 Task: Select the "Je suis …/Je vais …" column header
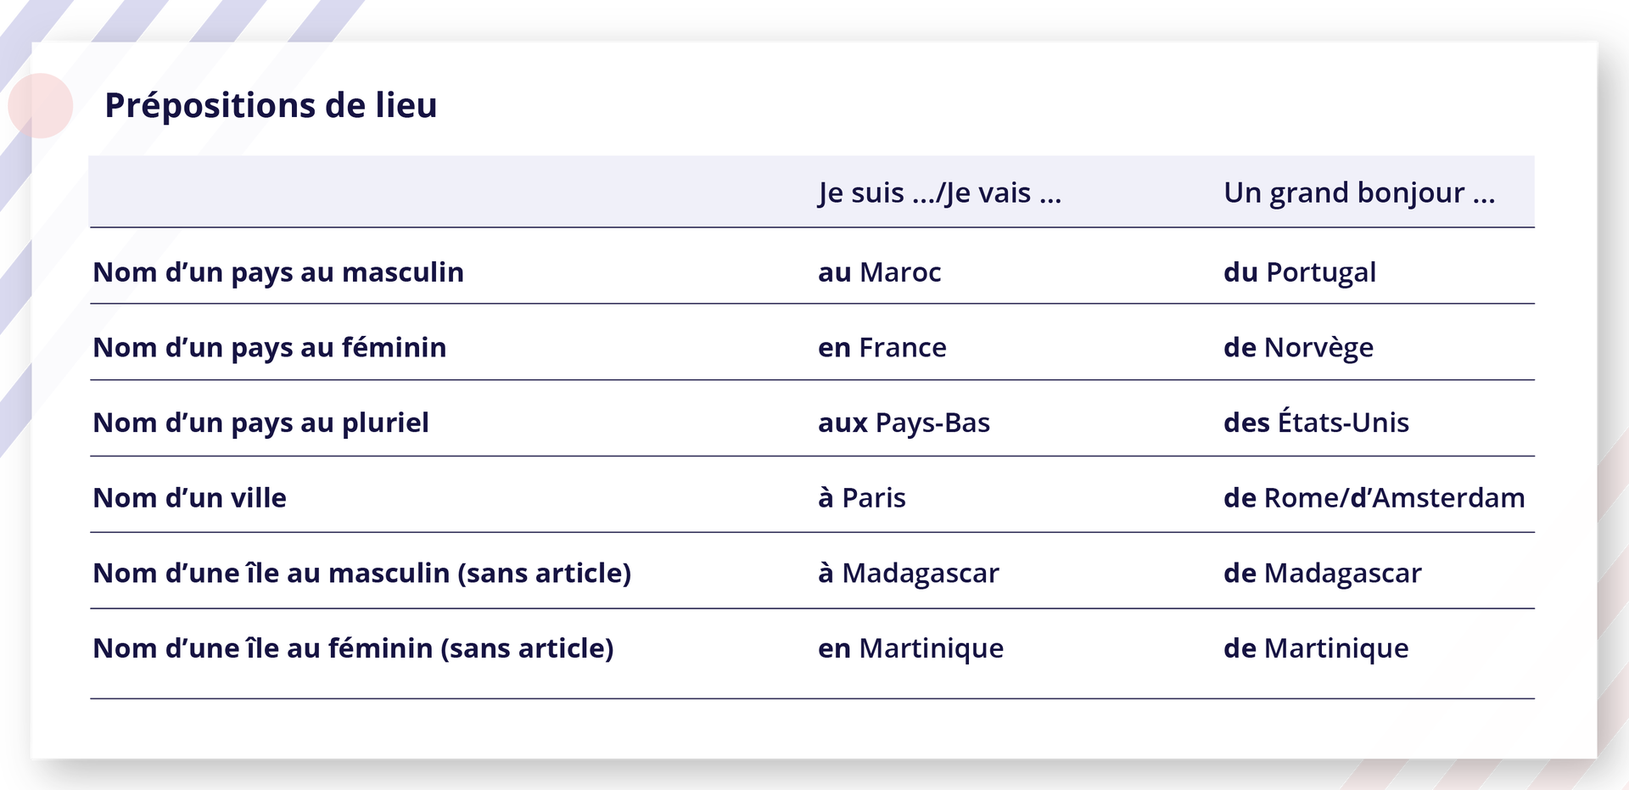939,193
